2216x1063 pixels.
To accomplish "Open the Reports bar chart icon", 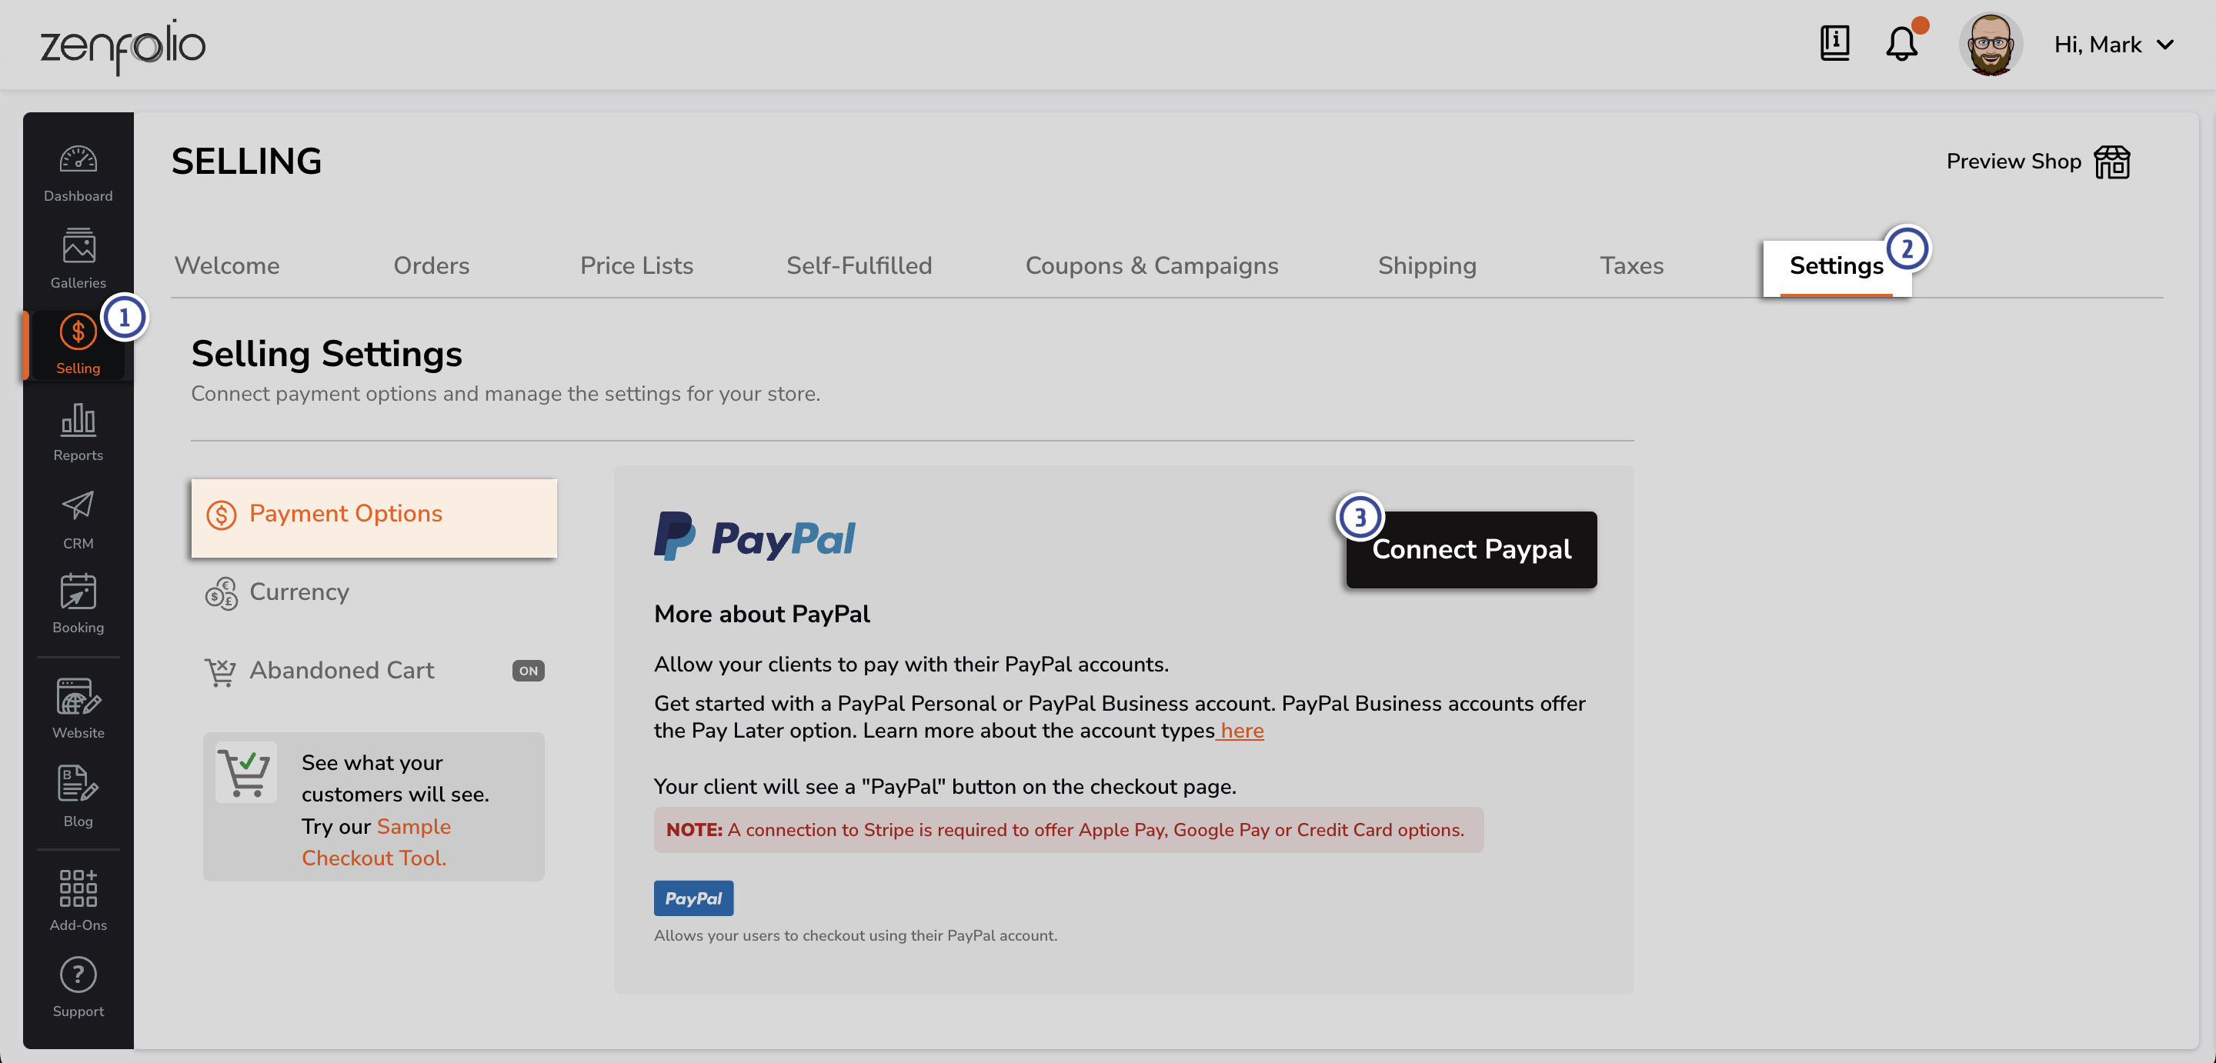I will click(x=78, y=421).
